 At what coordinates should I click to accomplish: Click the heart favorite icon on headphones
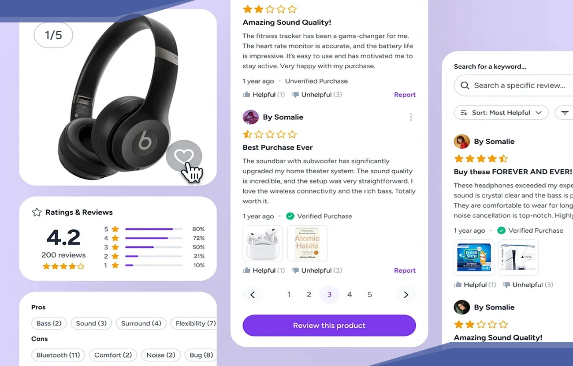pos(184,156)
